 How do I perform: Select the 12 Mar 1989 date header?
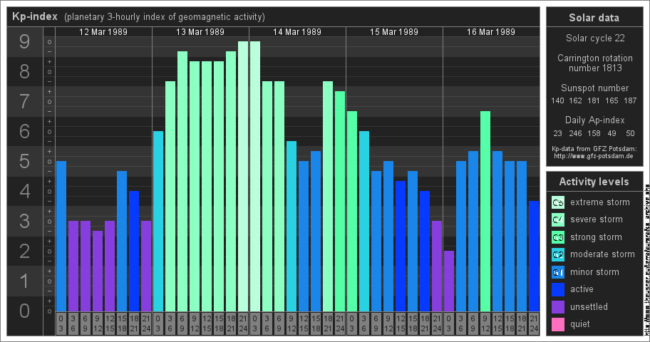point(103,32)
